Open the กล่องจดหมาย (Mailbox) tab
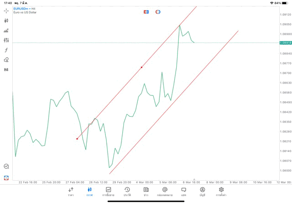This screenshot has width=292, height=204. [165, 192]
